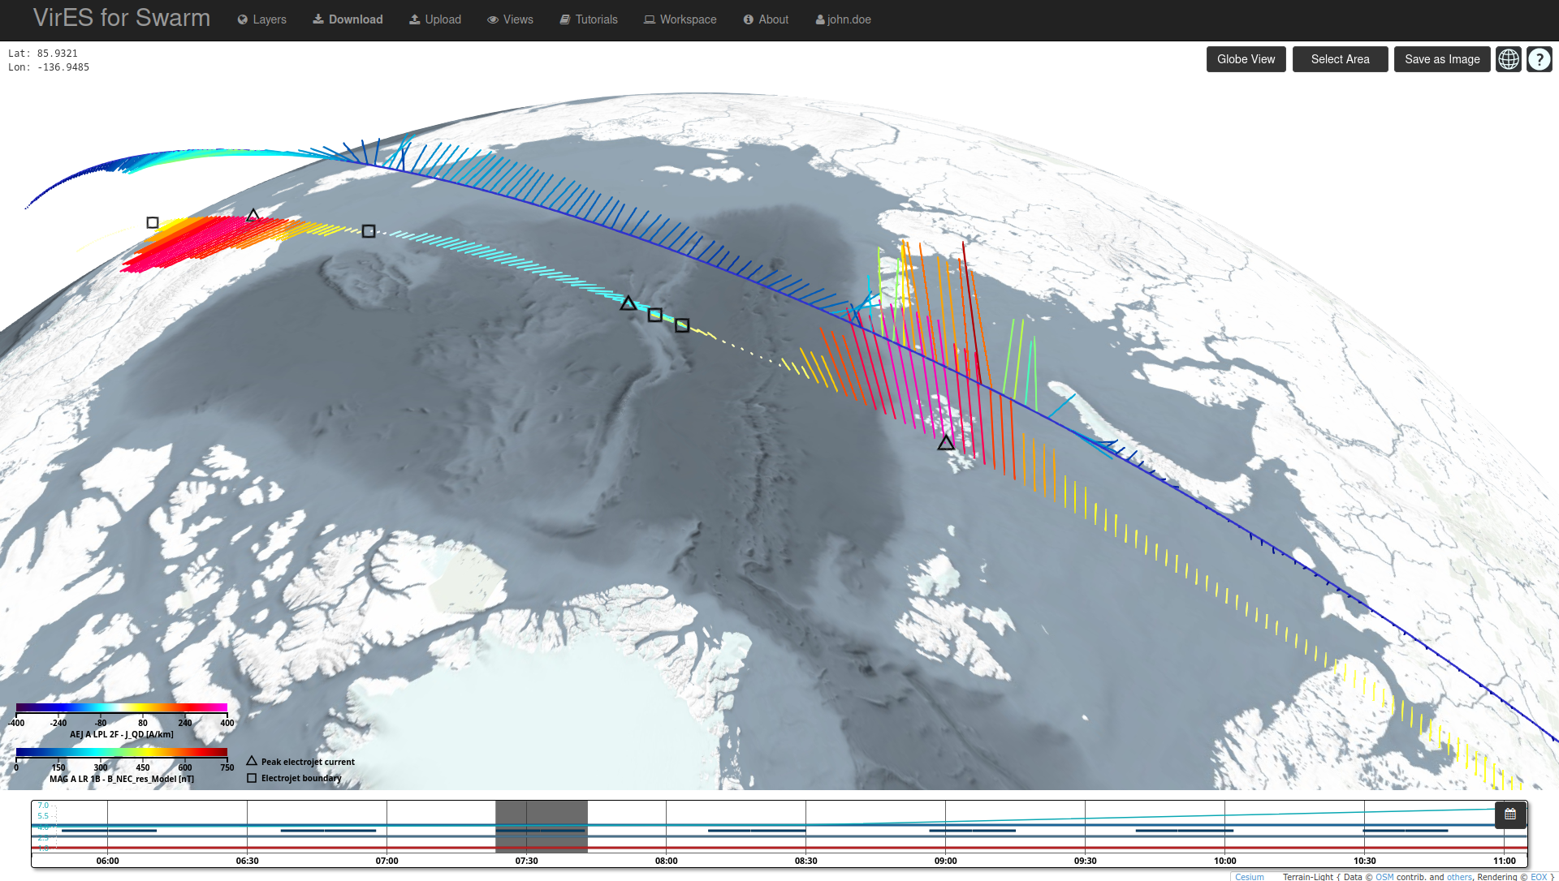This screenshot has width=1559, height=881.
Task: Click the Save as Image button
Action: click(x=1442, y=59)
